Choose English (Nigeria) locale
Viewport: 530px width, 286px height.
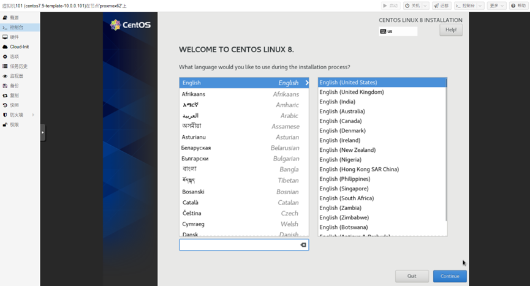[x=382, y=160]
